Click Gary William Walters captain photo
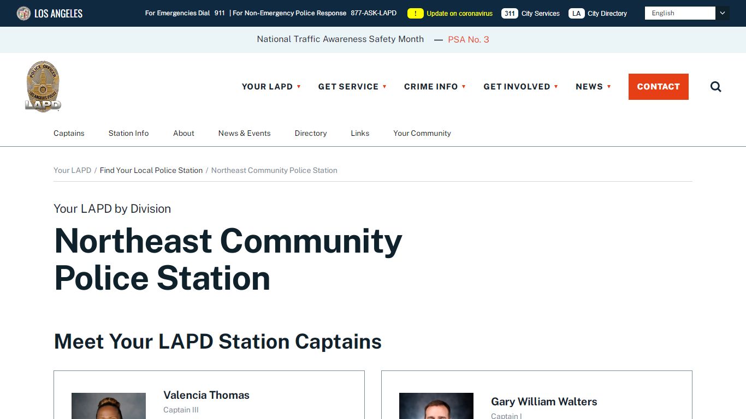The height and width of the screenshot is (419, 746). (x=436, y=406)
